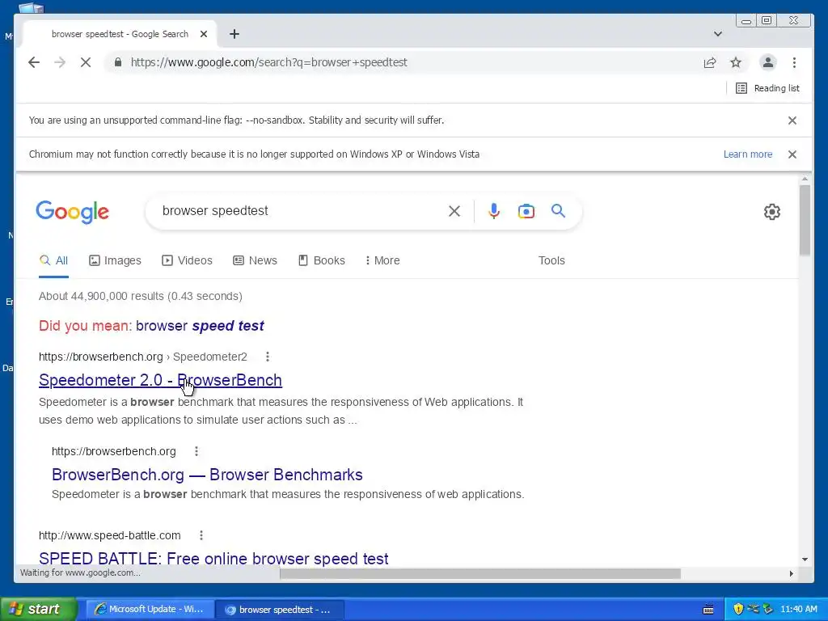This screenshot has width=828, height=621.
Task: Open BrowserBench.org Browser Benchmarks link
Action: pyautogui.click(x=207, y=475)
